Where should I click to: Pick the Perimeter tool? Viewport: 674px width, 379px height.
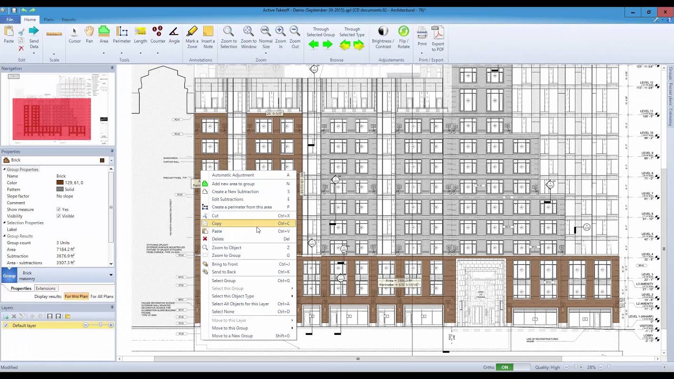[122, 35]
